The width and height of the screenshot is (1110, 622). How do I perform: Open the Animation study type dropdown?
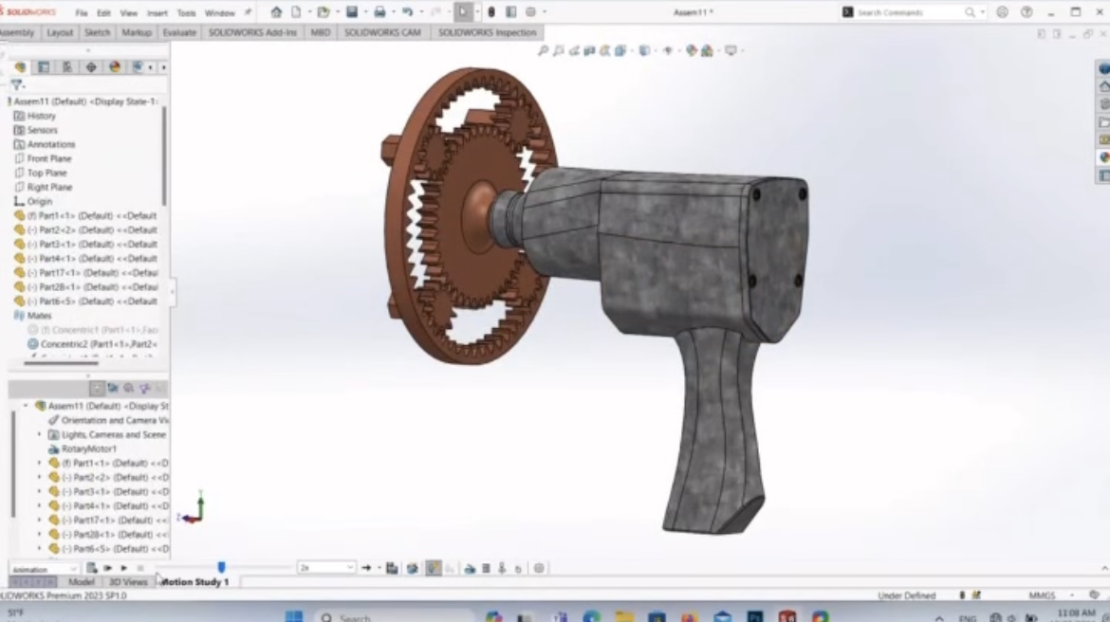[x=45, y=569]
